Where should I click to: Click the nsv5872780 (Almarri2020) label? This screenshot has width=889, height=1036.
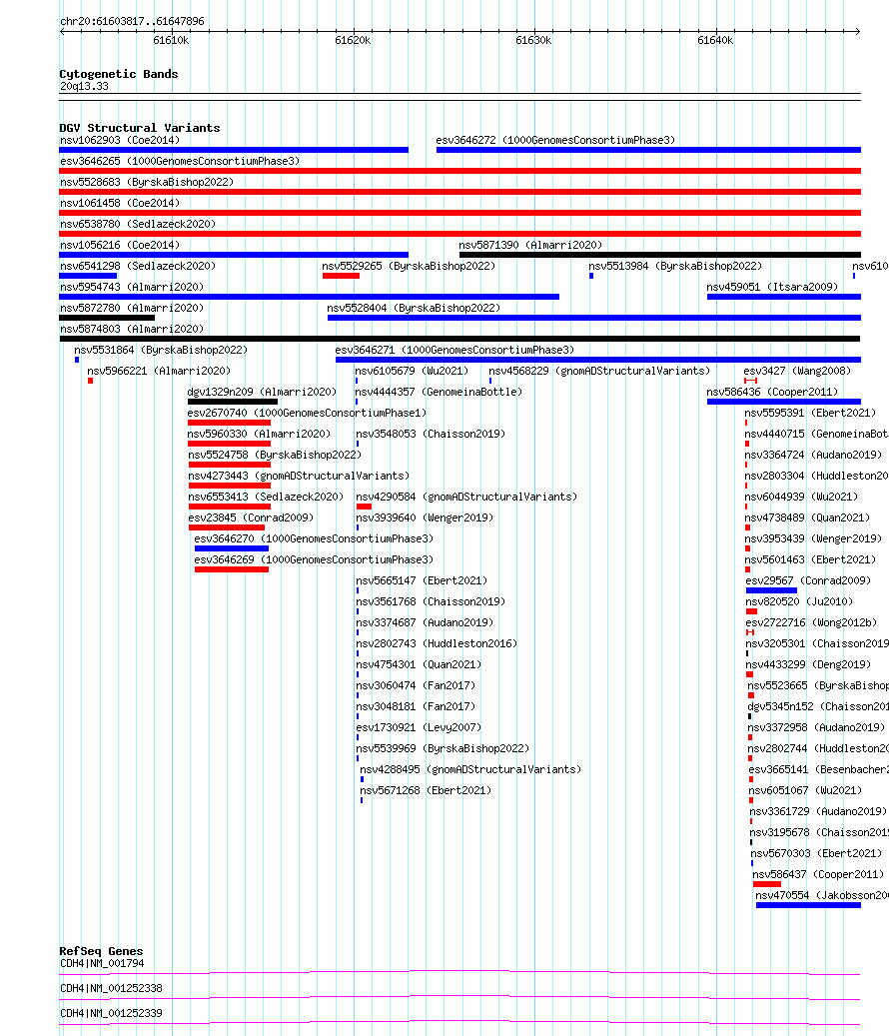click(132, 309)
